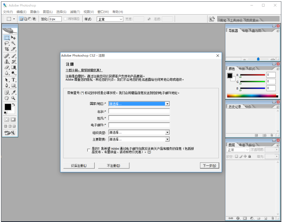Open the 滤镜(T) menu

[x=75, y=12]
